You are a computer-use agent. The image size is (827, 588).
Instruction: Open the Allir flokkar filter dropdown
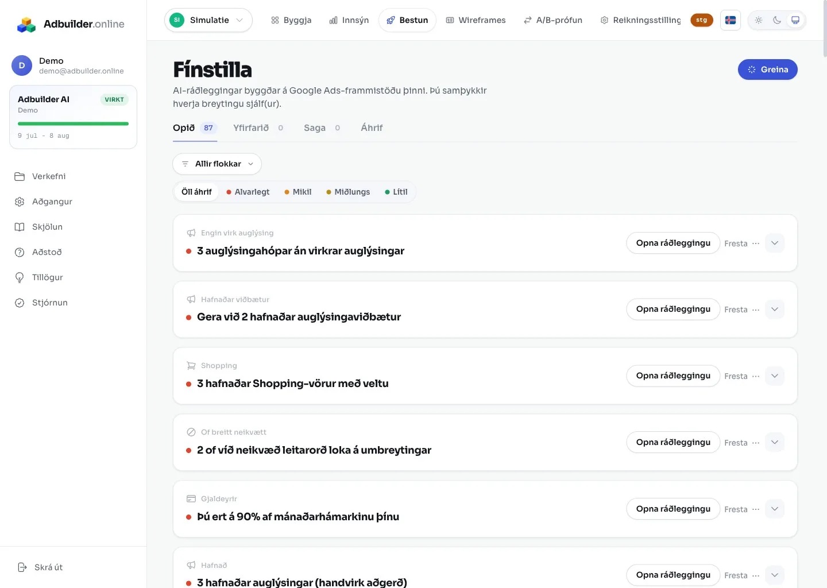pos(217,164)
